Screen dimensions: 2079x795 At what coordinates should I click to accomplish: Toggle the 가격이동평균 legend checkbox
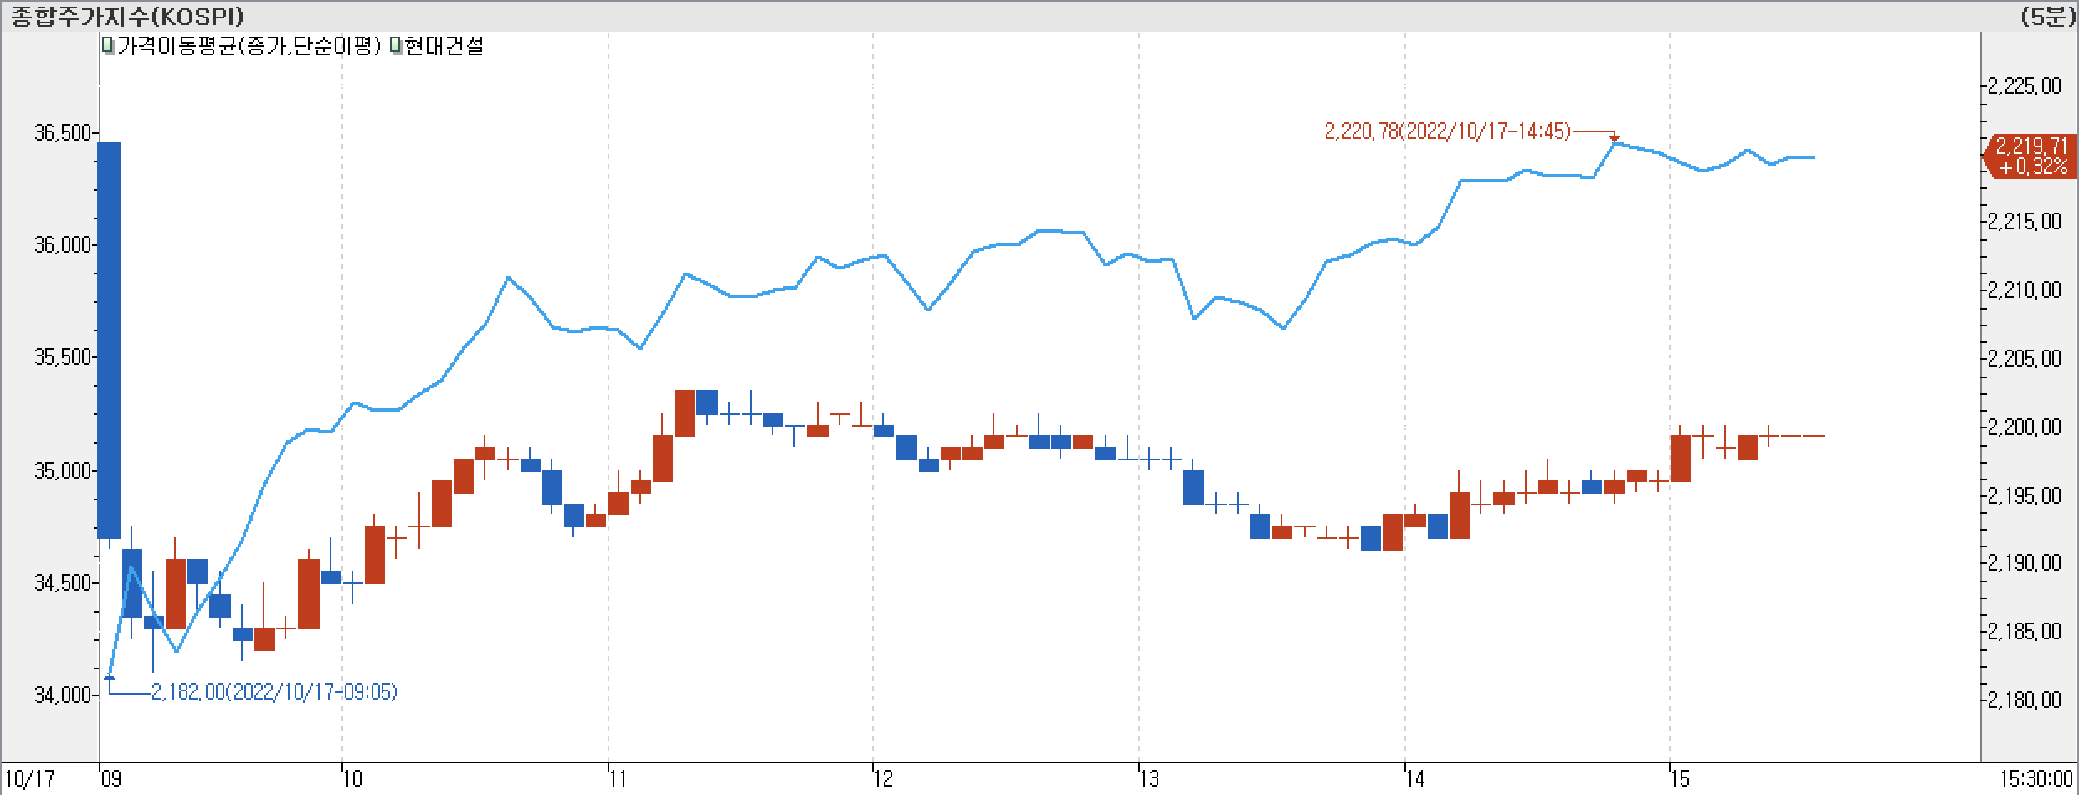point(108,46)
